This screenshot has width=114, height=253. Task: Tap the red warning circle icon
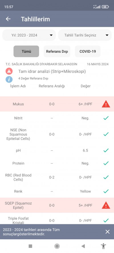click(9, 71)
